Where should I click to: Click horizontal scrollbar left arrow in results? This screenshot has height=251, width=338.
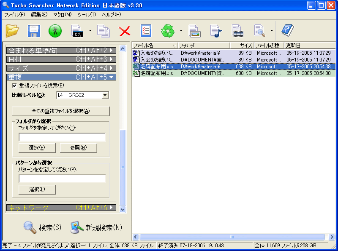pyautogui.click(x=136, y=237)
